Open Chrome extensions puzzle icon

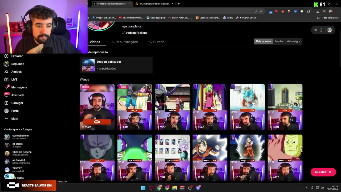tap(308, 11)
